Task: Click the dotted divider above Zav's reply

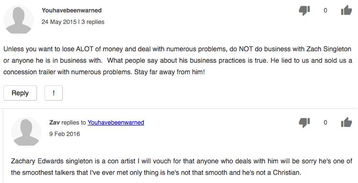Action: 179,109
